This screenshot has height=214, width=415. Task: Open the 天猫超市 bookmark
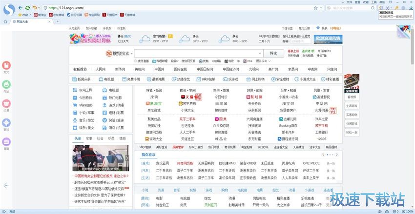click(110, 15)
